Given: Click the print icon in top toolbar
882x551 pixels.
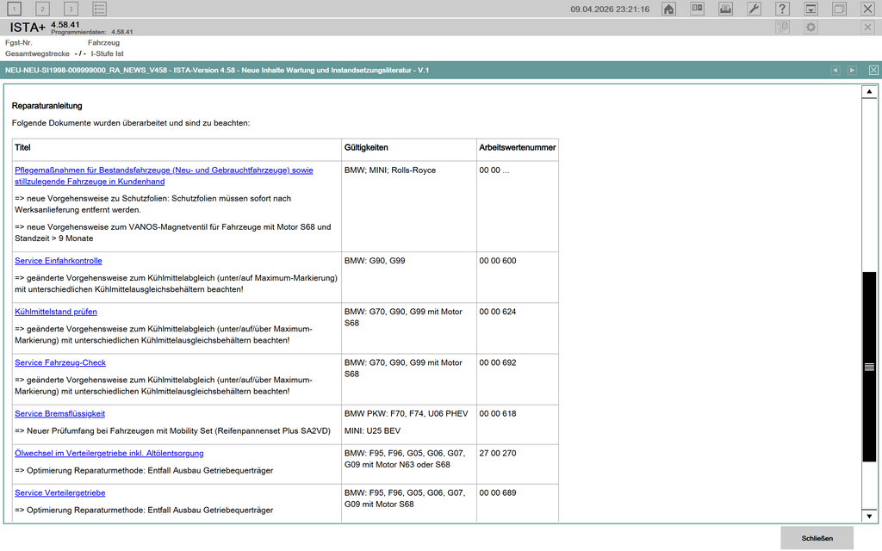Looking at the screenshot, I should pyautogui.click(x=725, y=9).
